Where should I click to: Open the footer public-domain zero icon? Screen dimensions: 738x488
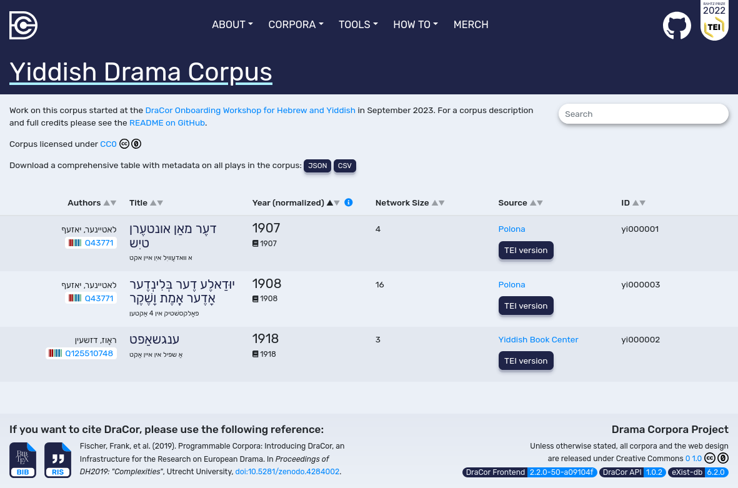pyautogui.click(x=723, y=458)
